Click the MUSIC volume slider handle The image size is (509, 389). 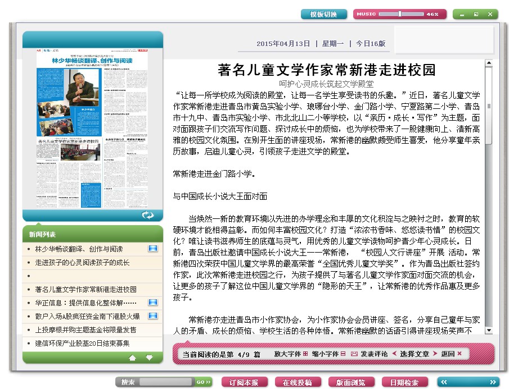coord(400,14)
